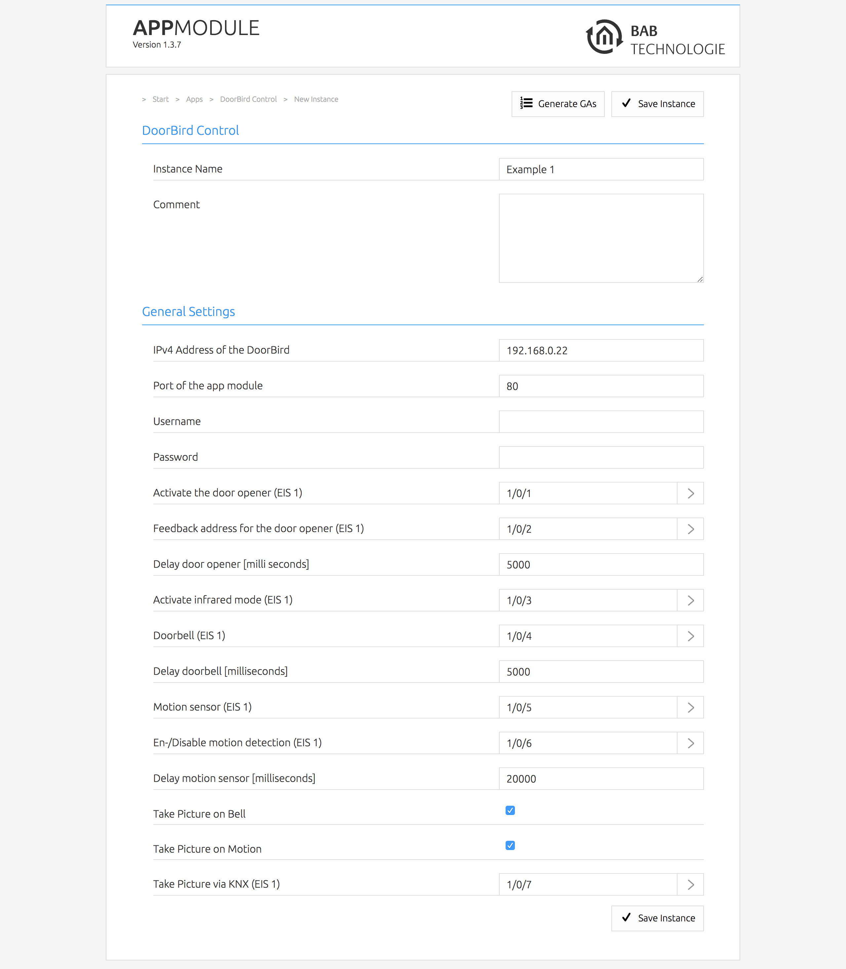Navigate to DoorBird Control breadcrumb

[248, 99]
